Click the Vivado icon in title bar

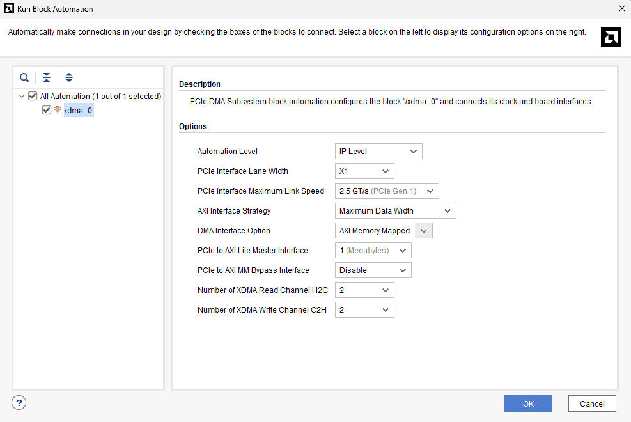(x=9, y=8)
